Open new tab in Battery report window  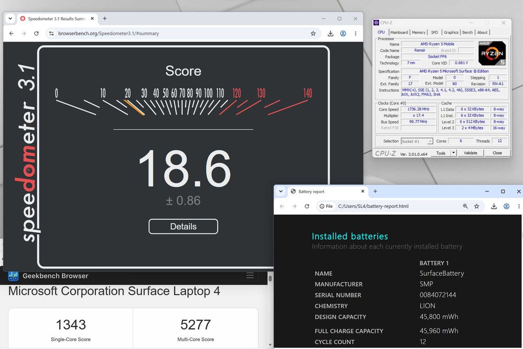pyautogui.click(x=375, y=191)
